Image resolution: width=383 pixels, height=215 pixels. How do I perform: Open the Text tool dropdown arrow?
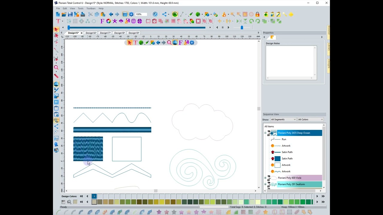[63, 21]
